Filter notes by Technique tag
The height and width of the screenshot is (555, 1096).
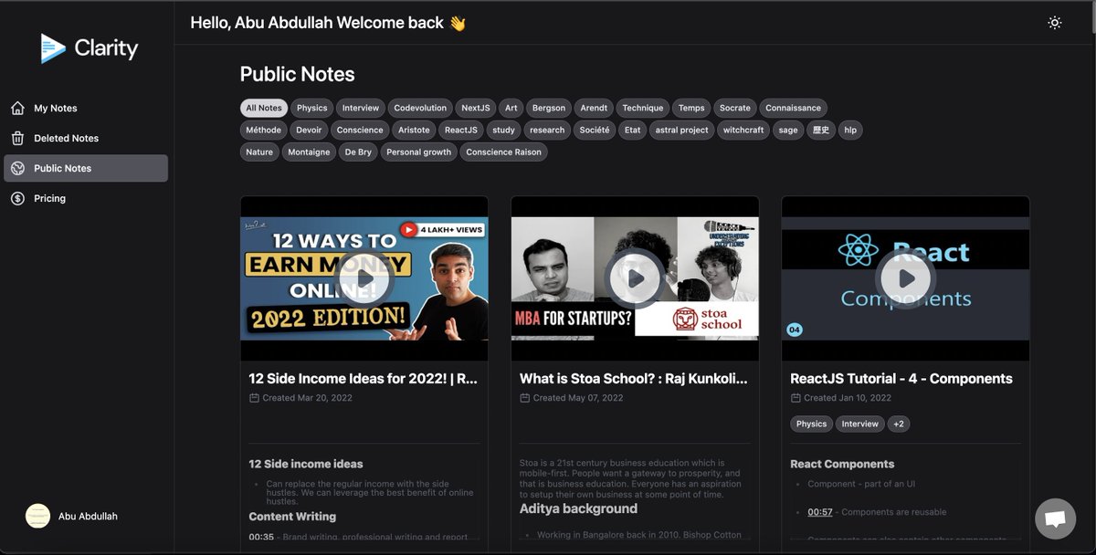click(x=643, y=108)
